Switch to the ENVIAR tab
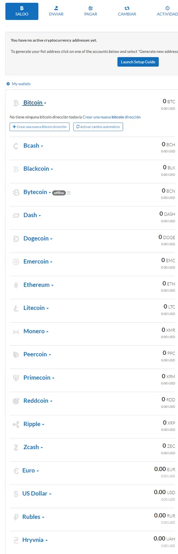178x554 pixels. (x=57, y=11)
